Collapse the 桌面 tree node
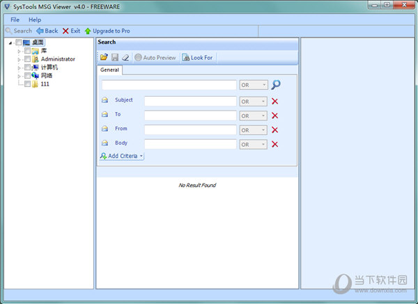418x304 pixels. coord(10,43)
